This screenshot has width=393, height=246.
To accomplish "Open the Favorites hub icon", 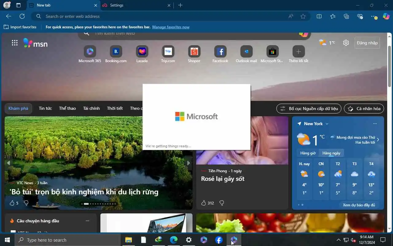I will click(x=333, y=16).
